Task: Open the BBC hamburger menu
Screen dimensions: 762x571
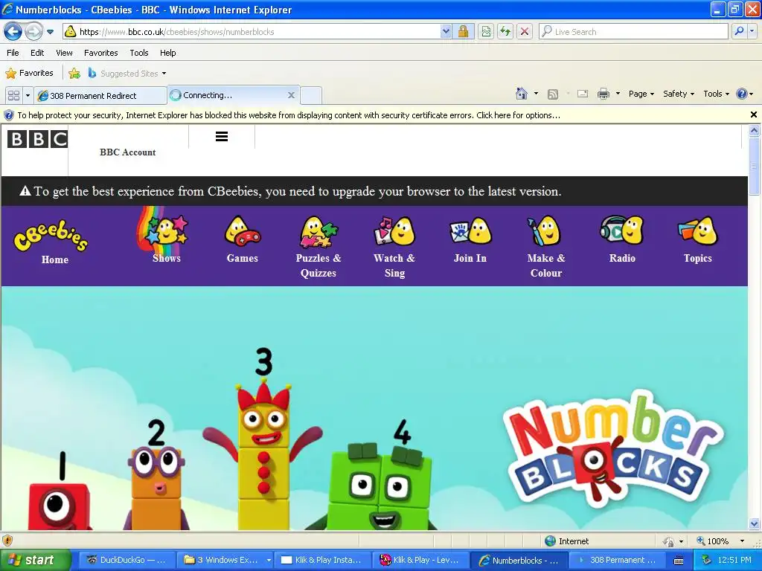Action: [x=222, y=137]
